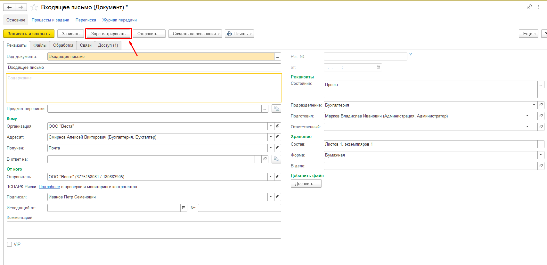The image size is (547, 265).
Task: Open Получен record with open-form icon
Action: click(278, 148)
